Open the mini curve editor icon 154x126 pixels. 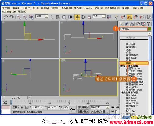click(x=5, y=102)
